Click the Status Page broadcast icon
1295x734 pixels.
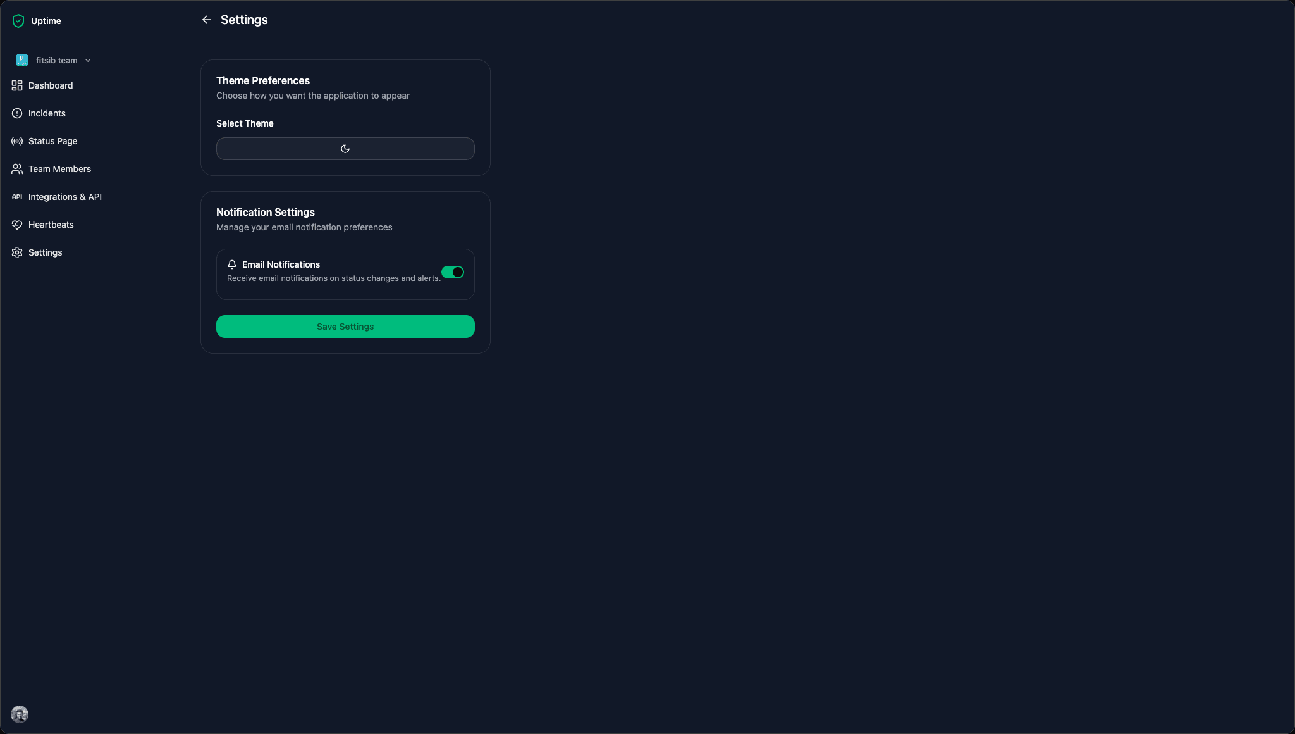(x=17, y=141)
